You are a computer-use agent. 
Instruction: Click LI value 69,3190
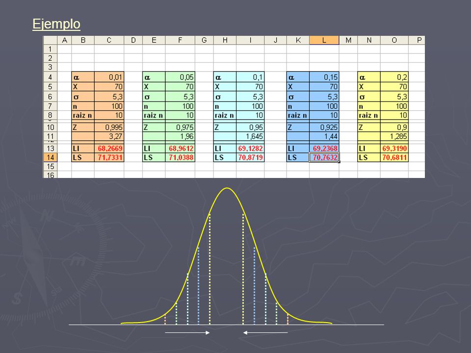point(394,148)
